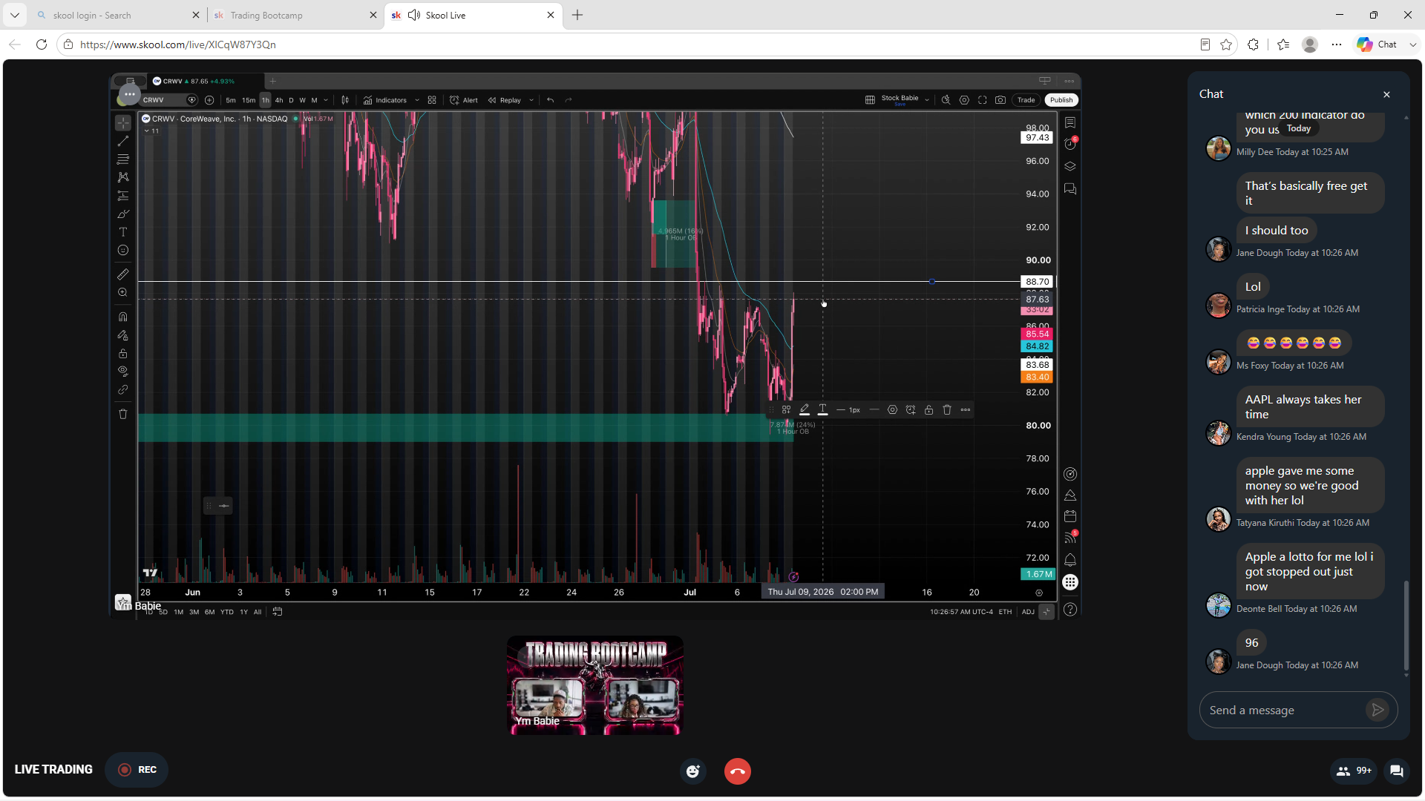End the call with red hangup button
The height and width of the screenshot is (801, 1425).
coord(738,771)
